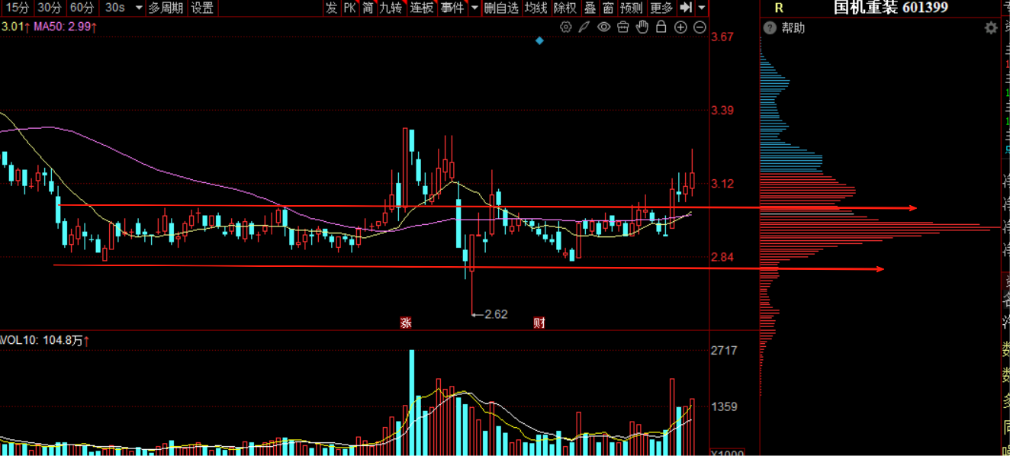Click the 2.84 price axis label
The width and height of the screenshot is (1010, 456).
tap(722, 257)
